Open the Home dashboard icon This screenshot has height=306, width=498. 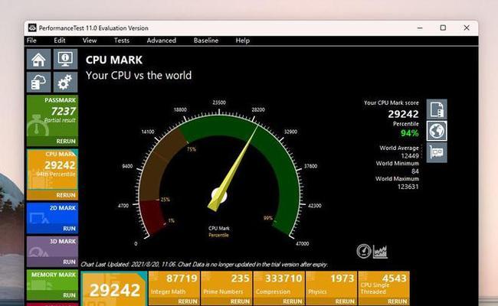(38, 59)
